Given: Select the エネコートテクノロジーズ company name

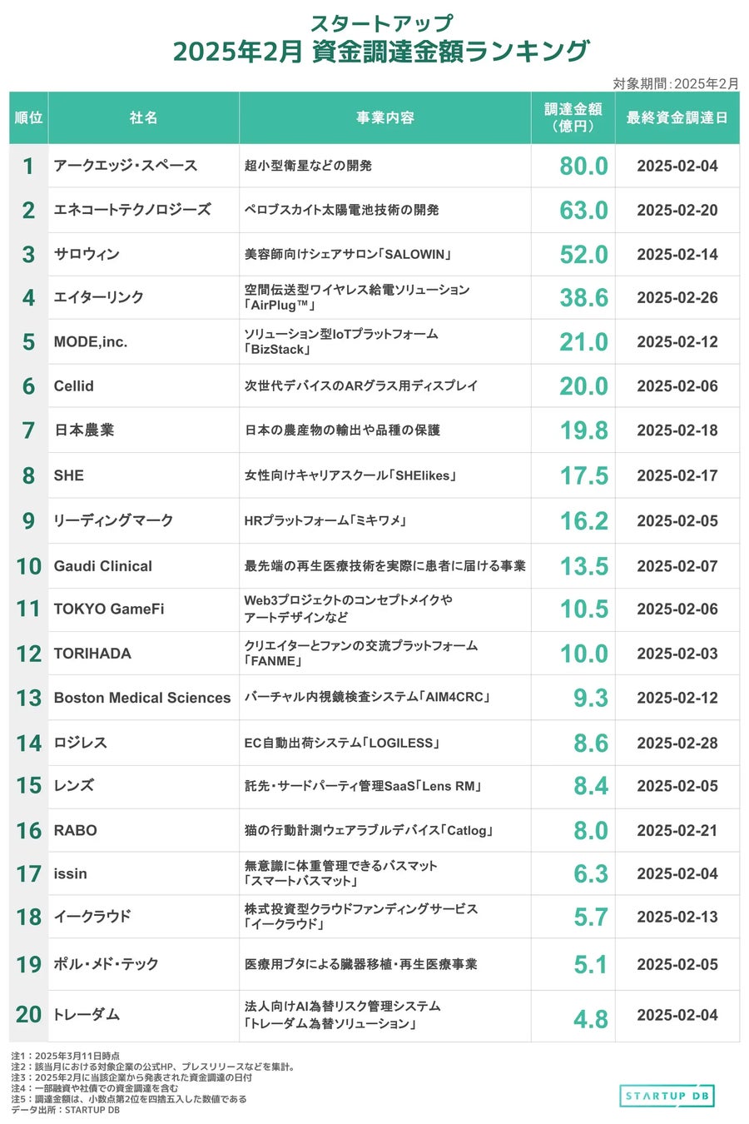Looking at the screenshot, I should (132, 210).
